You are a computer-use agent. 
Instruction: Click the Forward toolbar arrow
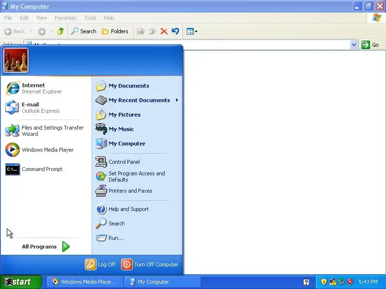click(41, 31)
